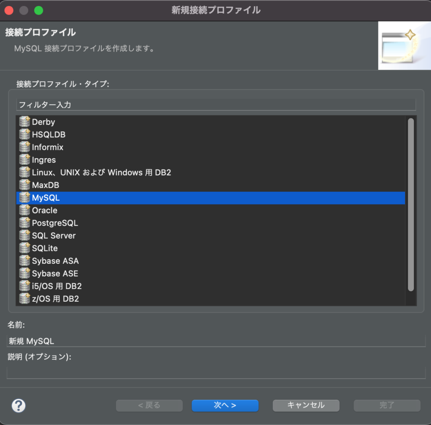Screen dimensions: 431x425
Task: Open help with the question mark icon
Action: point(19,406)
